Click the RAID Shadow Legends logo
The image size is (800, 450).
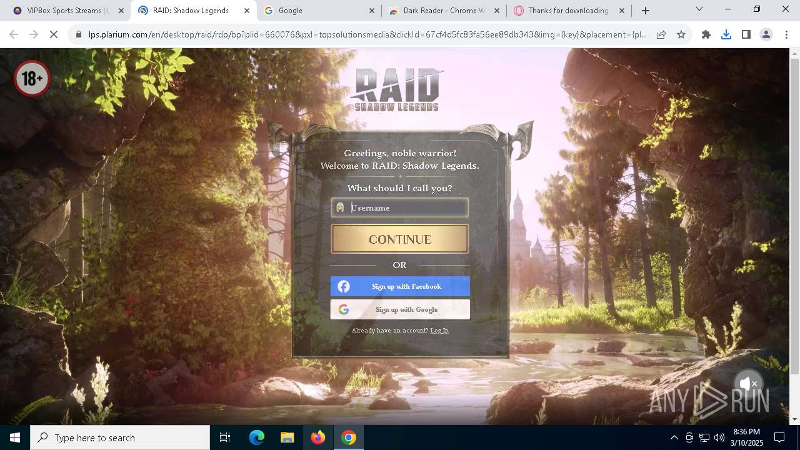point(397,89)
